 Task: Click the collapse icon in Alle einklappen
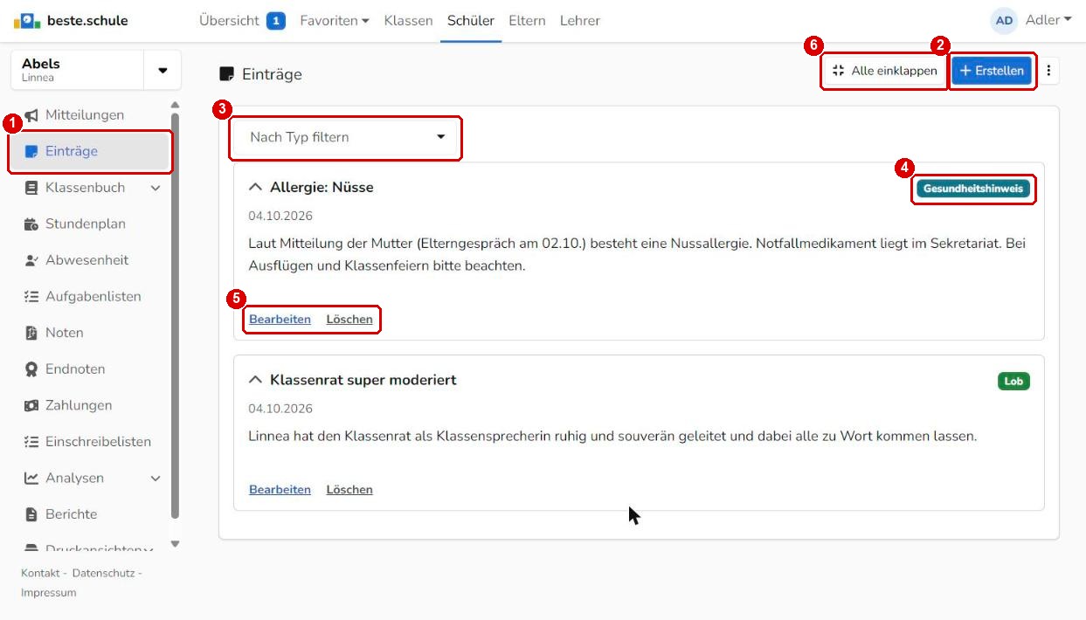click(839, 71)
